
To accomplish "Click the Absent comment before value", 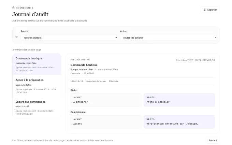I will [77, 124].
